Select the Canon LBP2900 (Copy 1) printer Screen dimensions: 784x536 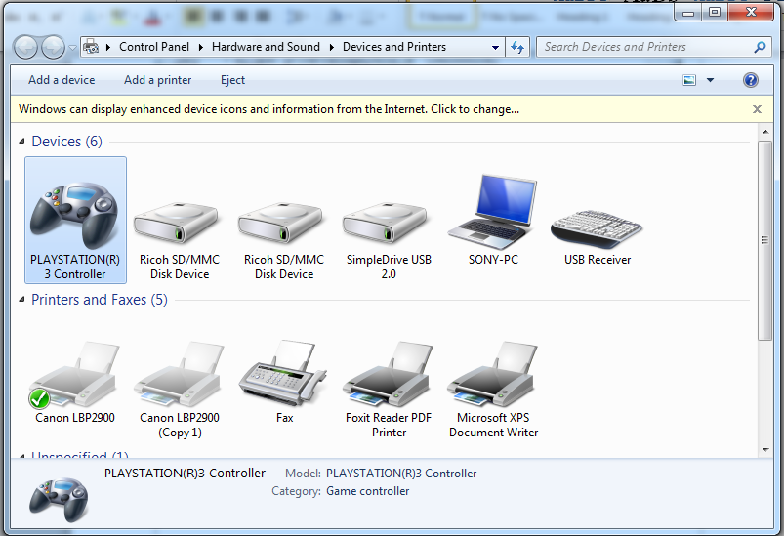[179, 374]
